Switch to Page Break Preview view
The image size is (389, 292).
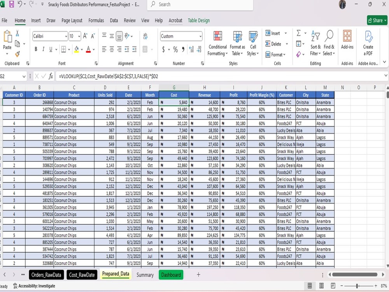pyautogui.click(x=333, y=286)
